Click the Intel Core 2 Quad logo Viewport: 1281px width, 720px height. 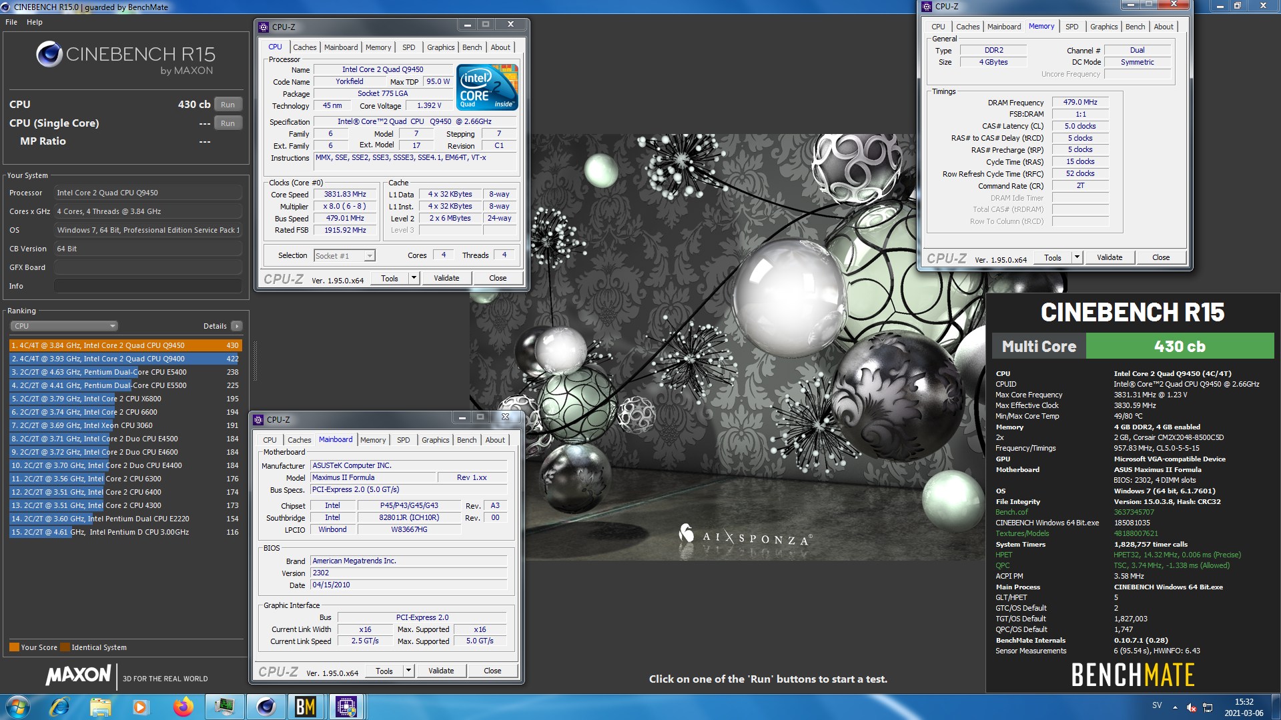click(x=487, y=87)
